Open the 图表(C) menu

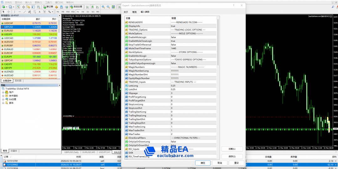coord(38,2)
